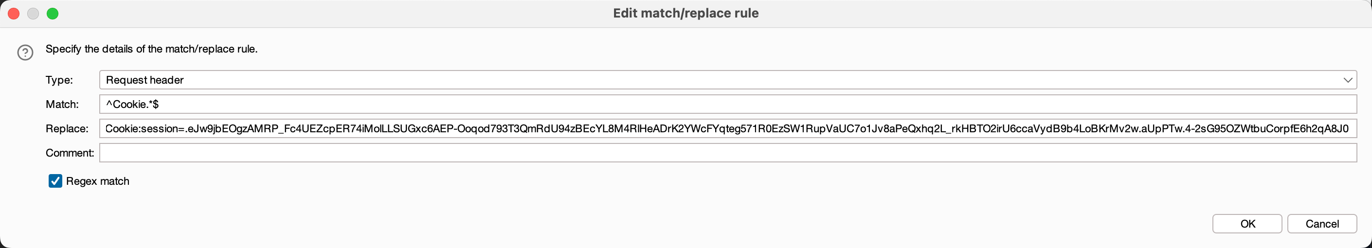Click the 'Specify the details' instruction text
This screenshot has width=1372, height=248.
tap(151, 49)
